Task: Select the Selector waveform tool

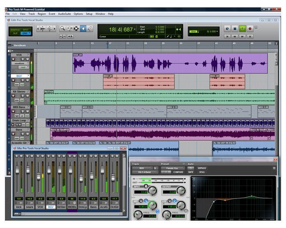Action: coord(76,28)
